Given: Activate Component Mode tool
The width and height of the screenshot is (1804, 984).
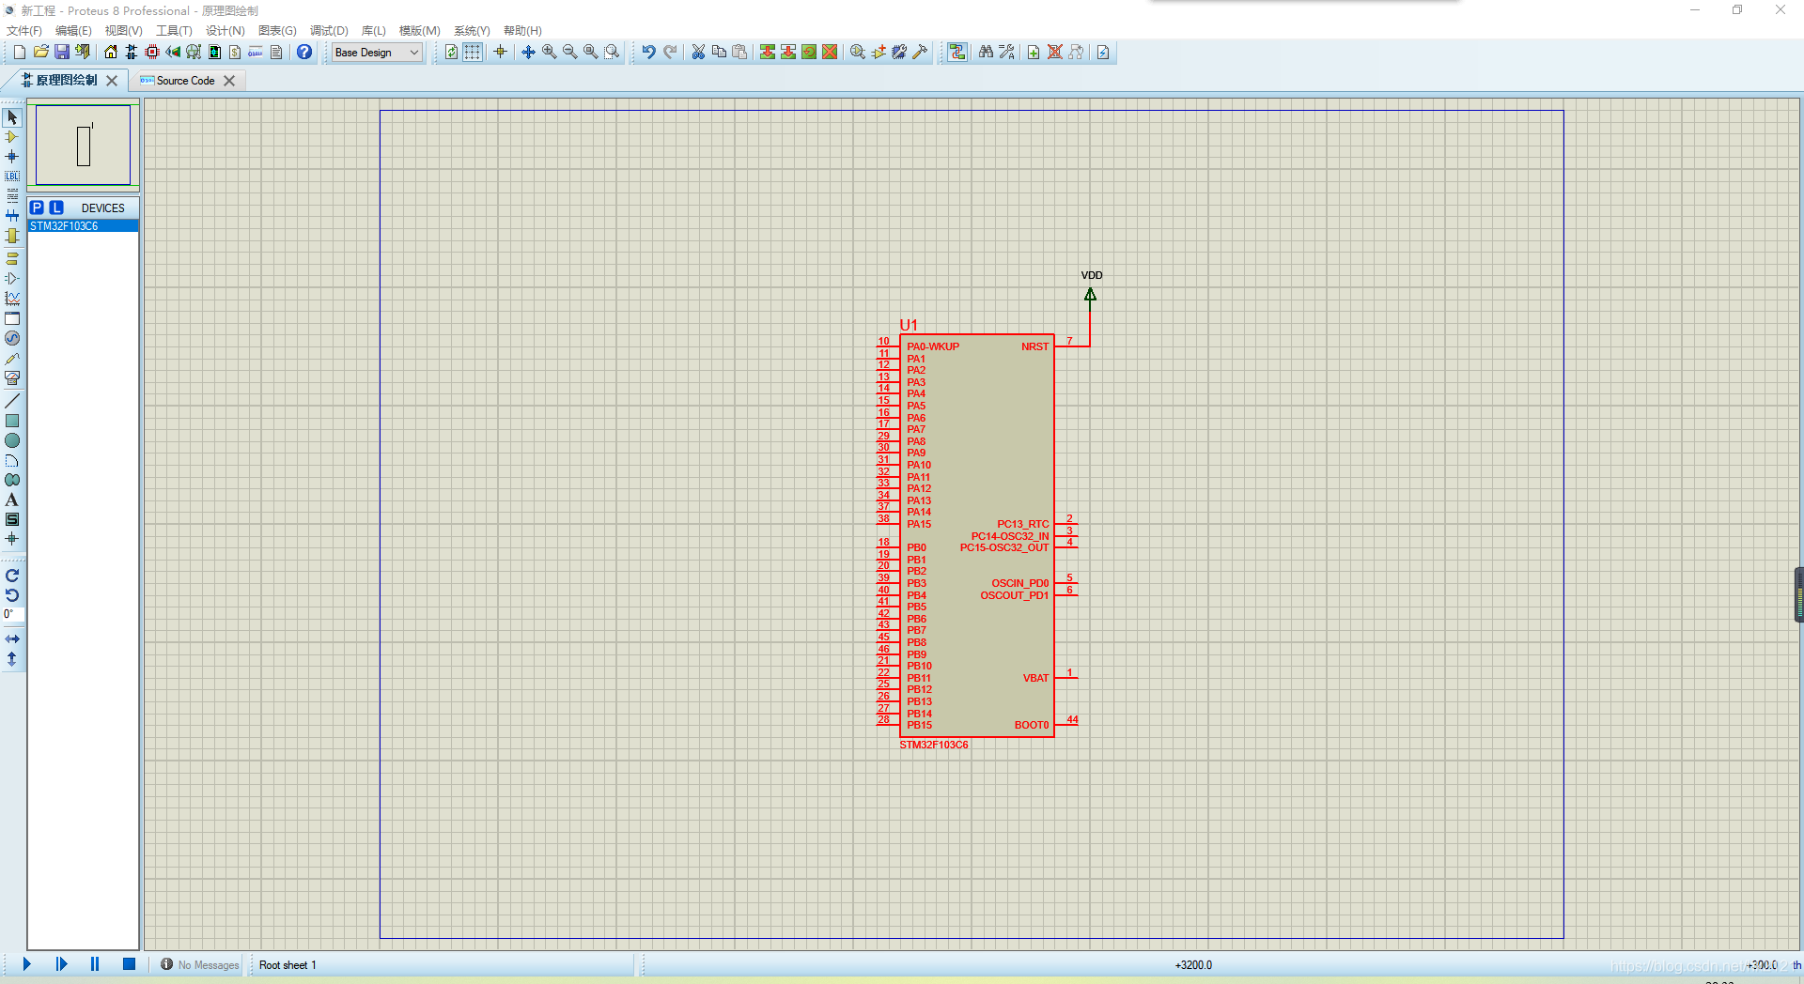Looking at the screenshot, I should [12, 137].
